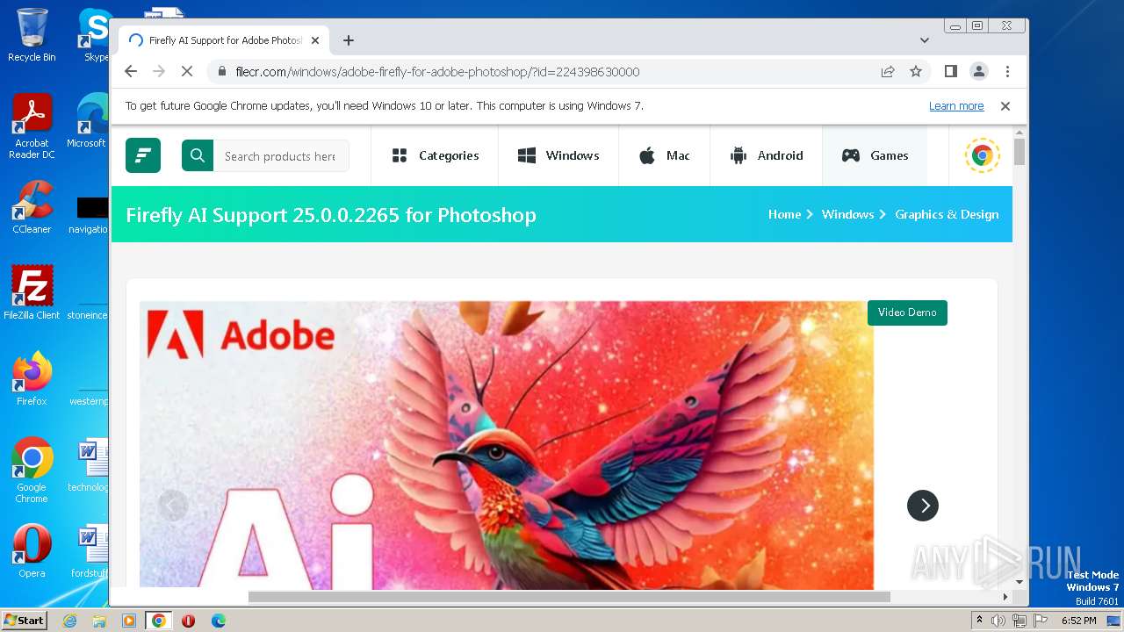
Task: Select the Mac menu item
Action: coord(664,155)
